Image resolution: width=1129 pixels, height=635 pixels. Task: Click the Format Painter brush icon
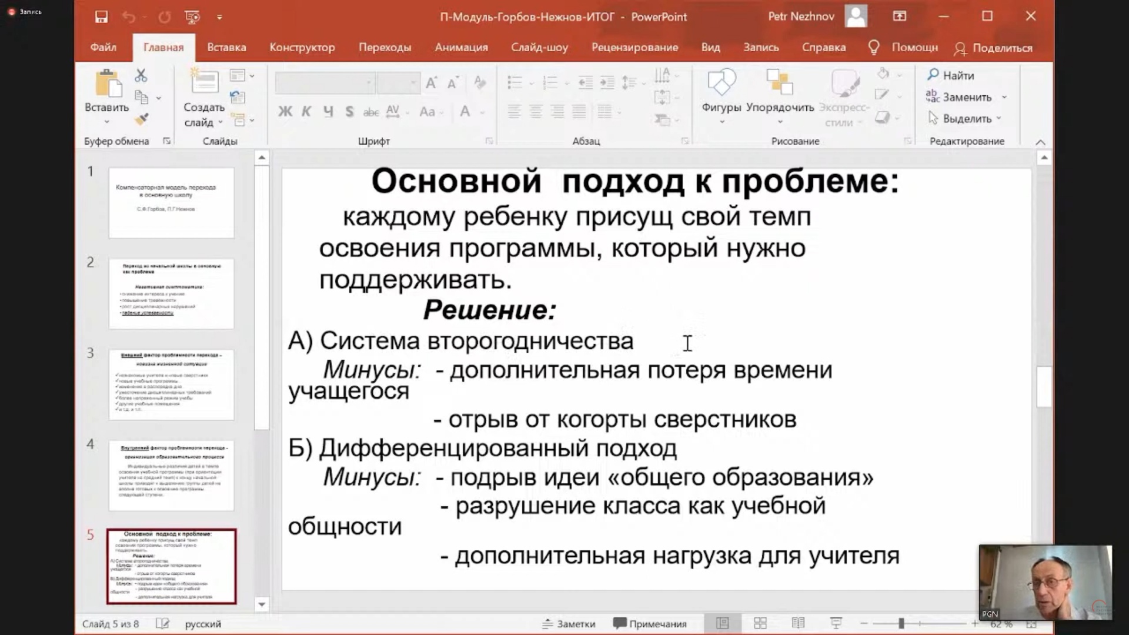coord(141,119)
